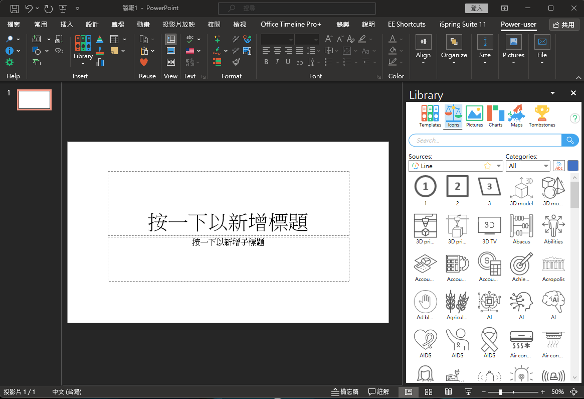
Task: Choose the Agriculture wheat icon
Action: point(457,305)
